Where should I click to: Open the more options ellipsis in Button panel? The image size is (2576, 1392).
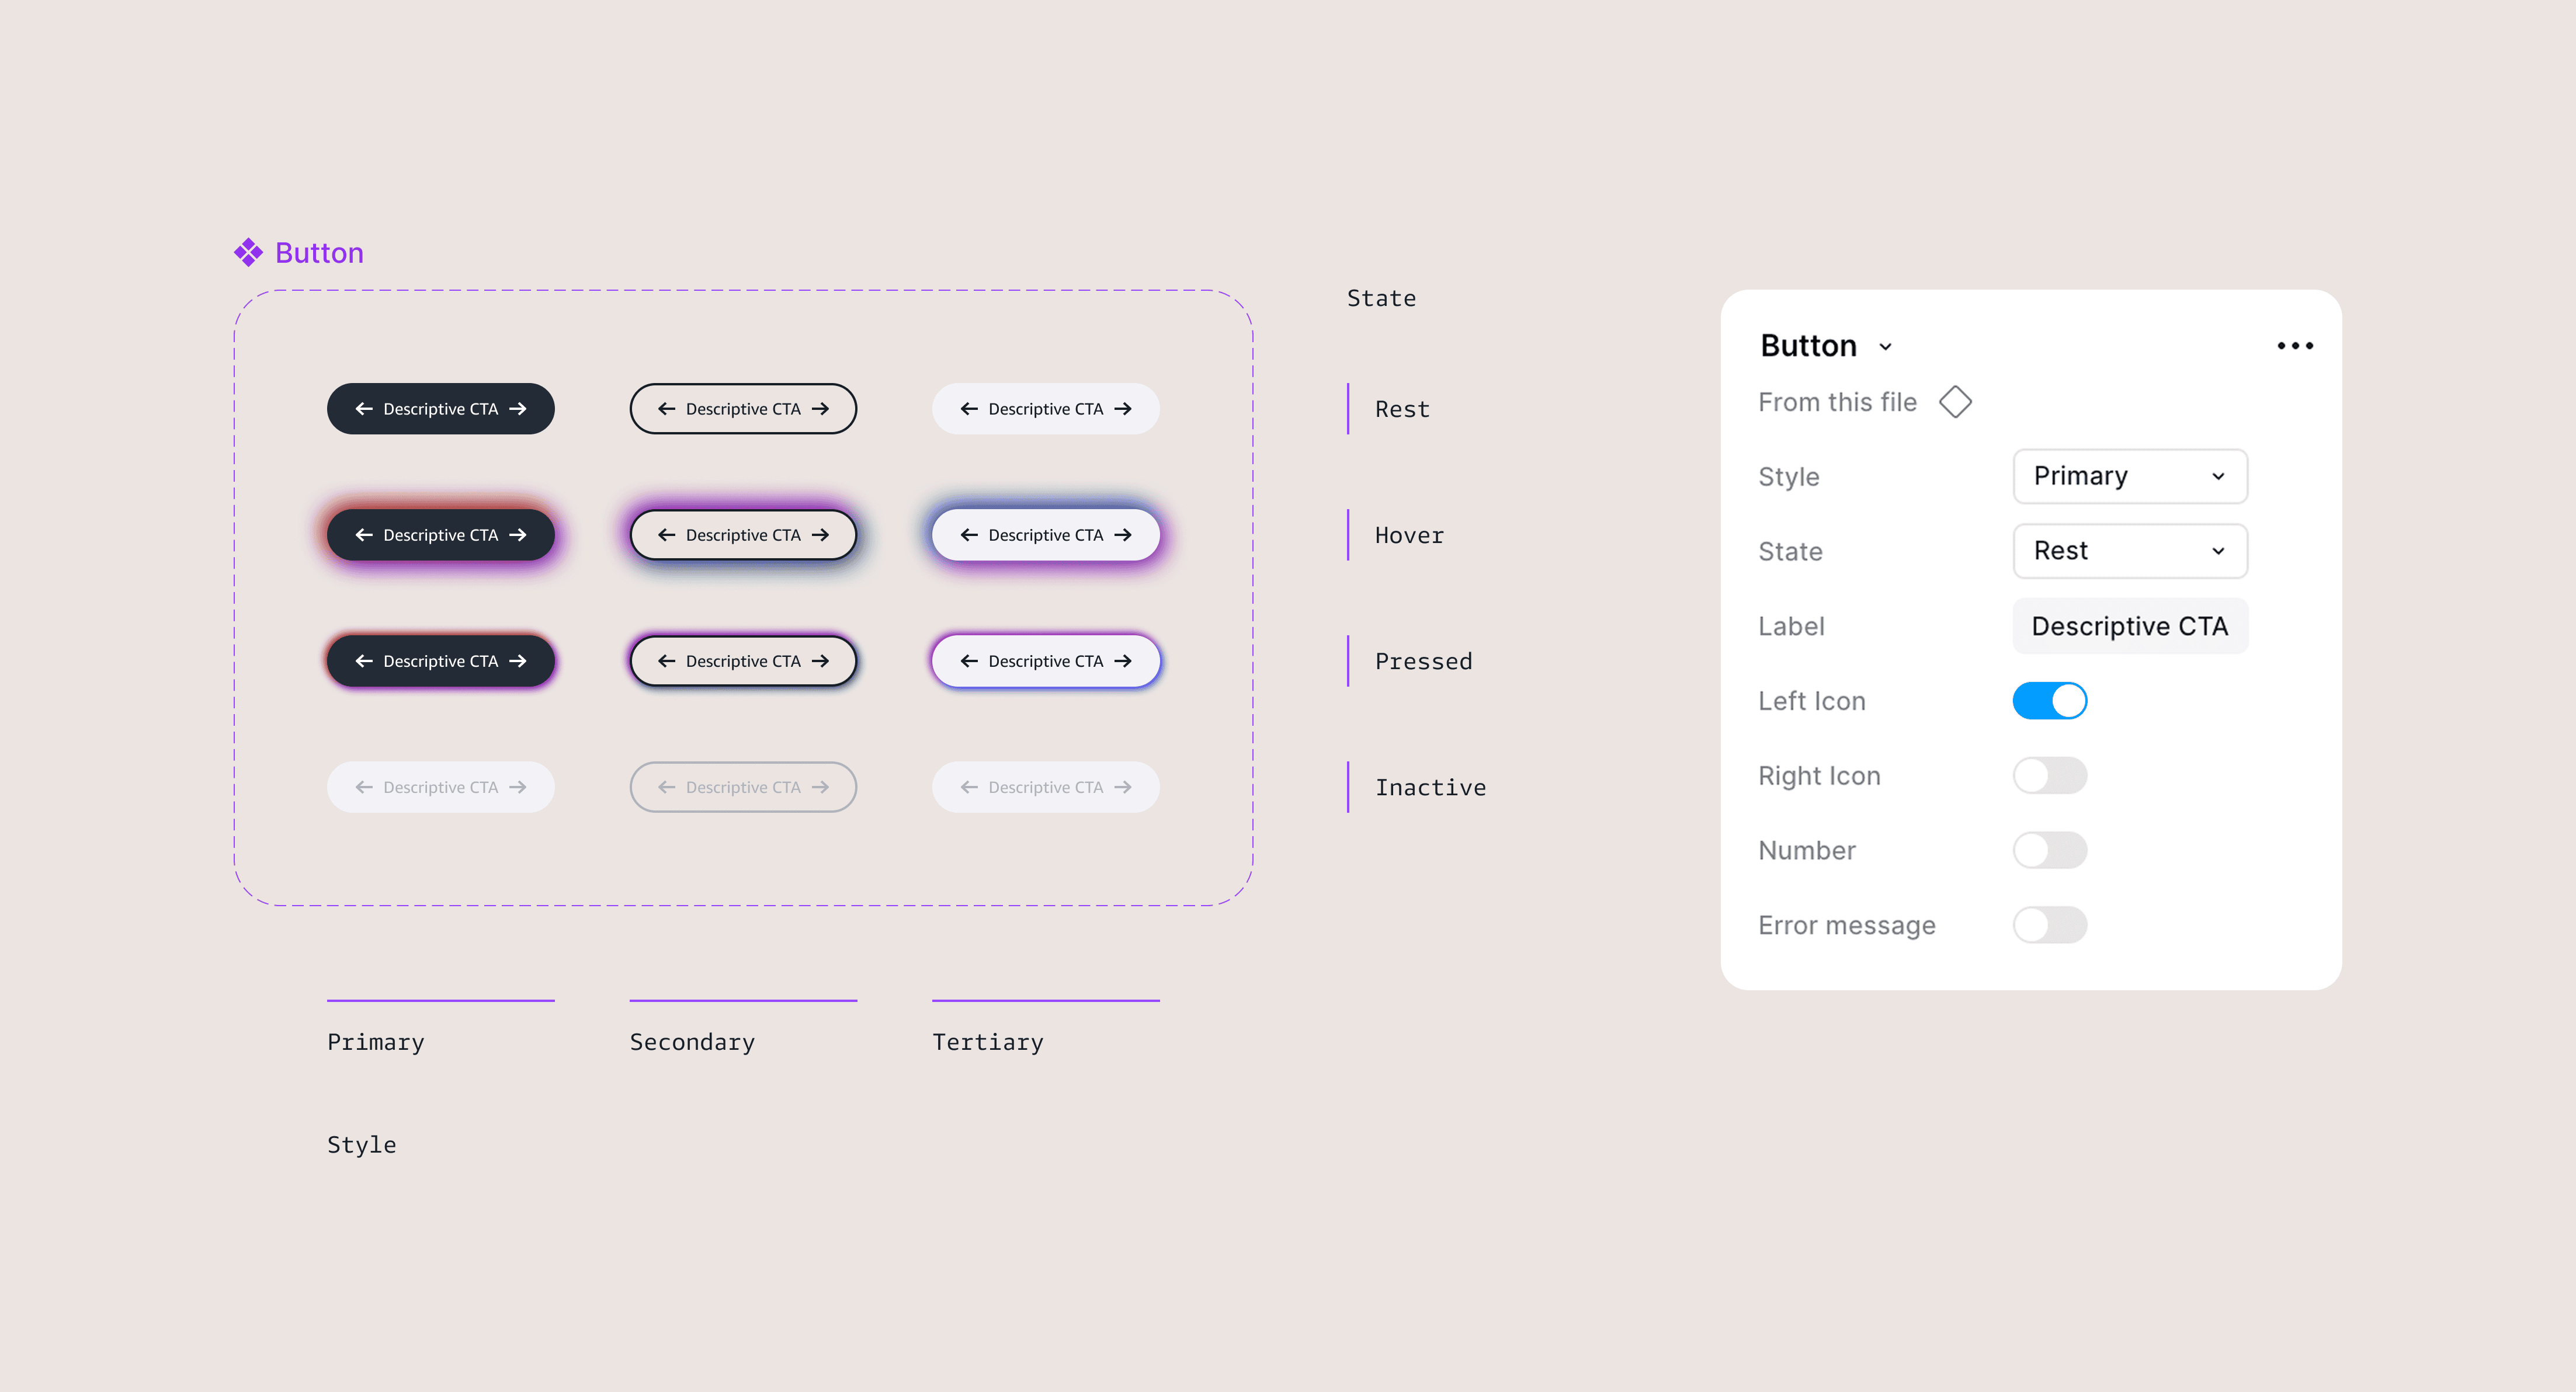[x=2295, y=344]
